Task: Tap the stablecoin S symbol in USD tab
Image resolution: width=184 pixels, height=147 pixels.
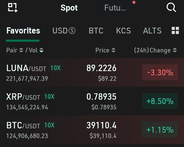Action: click(x=72, y=31)
